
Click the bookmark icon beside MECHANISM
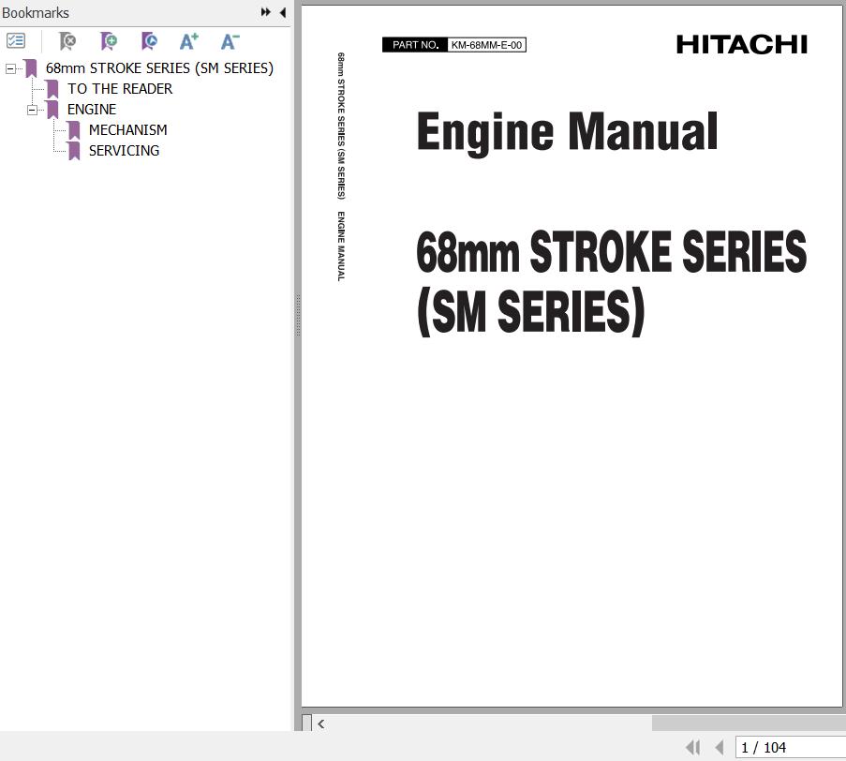coord(74,130)
